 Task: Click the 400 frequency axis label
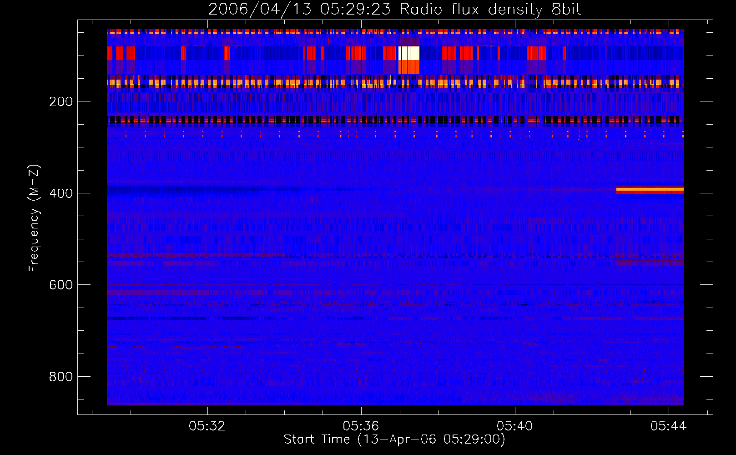(x=61, y=193)
